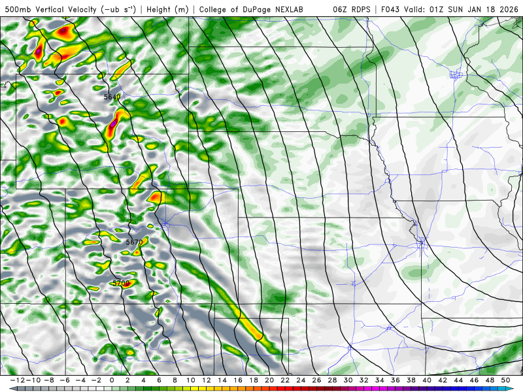This screenshot has height=392, width=523.
Task: Click the "College of DuPage NEXLAB" header text
Action: tap(251, 9)
